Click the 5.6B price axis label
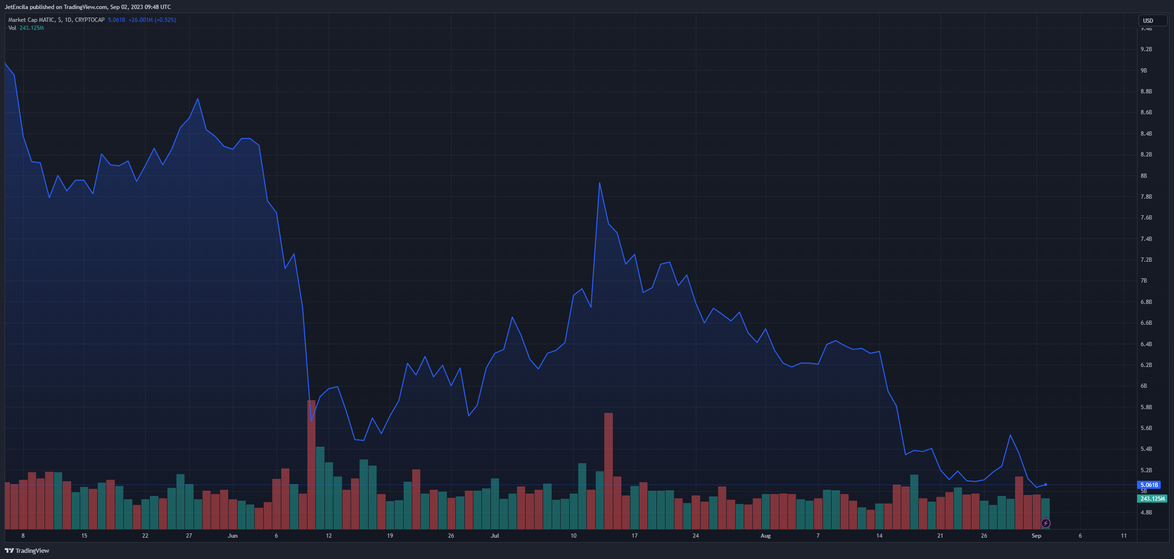Image resolution: width=1174 pixels, height=559 pixels. [x=1146, y=428]
